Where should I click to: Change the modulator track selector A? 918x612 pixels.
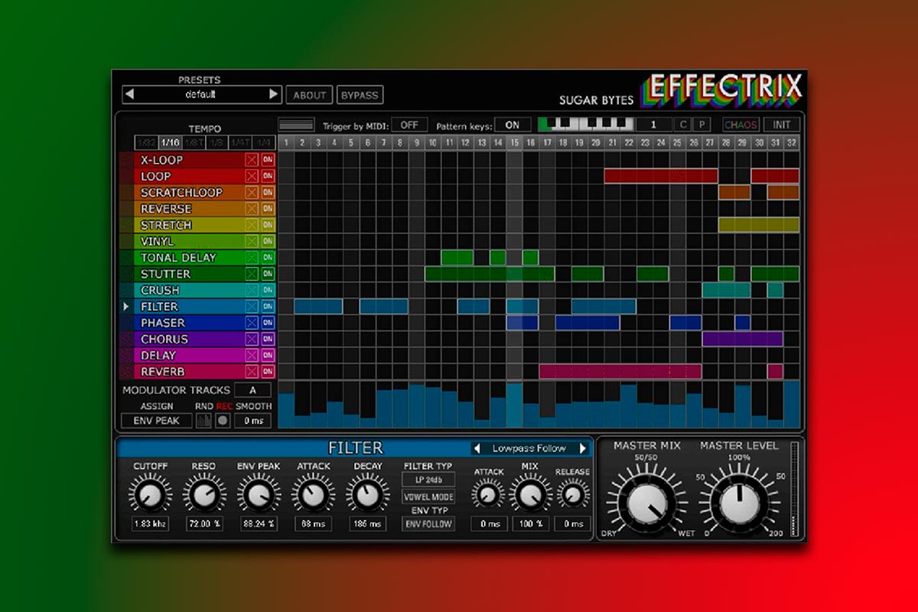pyautogui.click(x=252, y=390)
